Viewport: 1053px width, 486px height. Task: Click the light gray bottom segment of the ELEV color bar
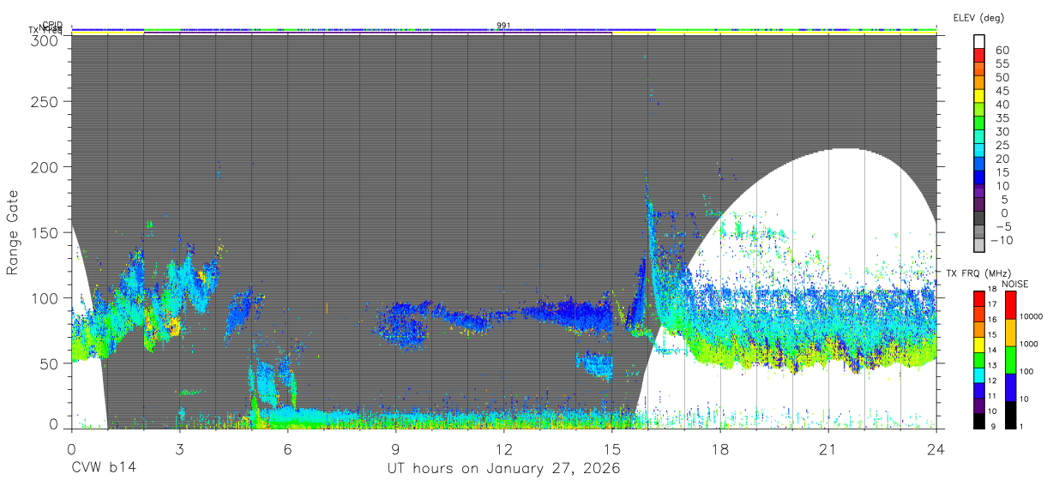[980, 246]
